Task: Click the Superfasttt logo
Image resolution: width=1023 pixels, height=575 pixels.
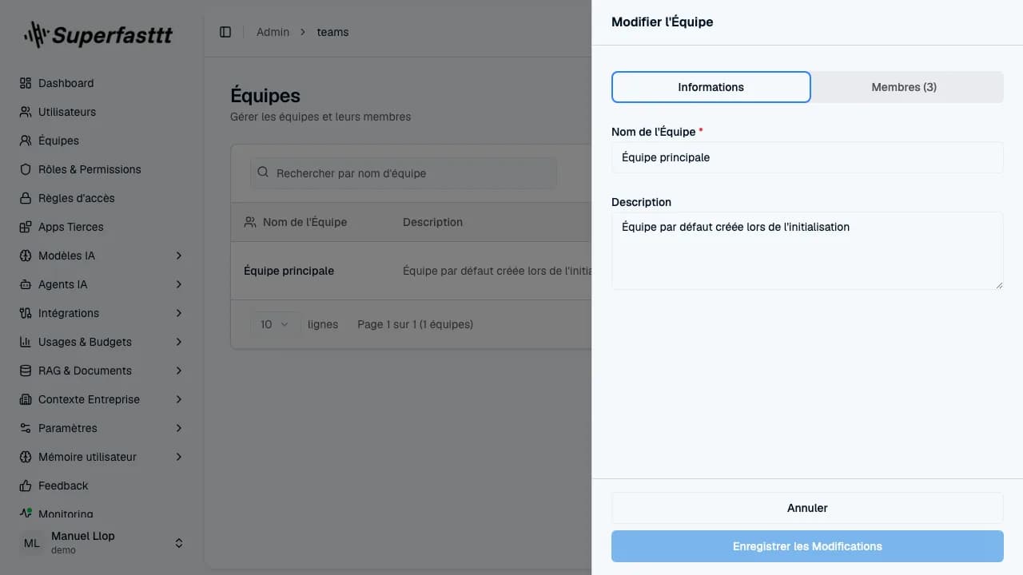Action: [x=98, y=34]
